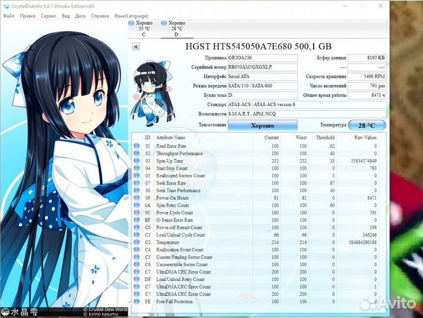Click the CrystalDiskInfo title bar app icon
The image size is (423, 318).
[6, 6]
